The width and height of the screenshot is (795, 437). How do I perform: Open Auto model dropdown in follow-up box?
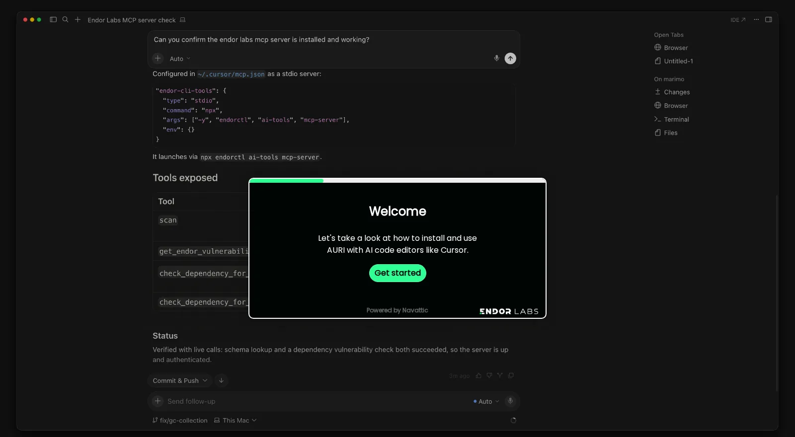pos(486,401)
